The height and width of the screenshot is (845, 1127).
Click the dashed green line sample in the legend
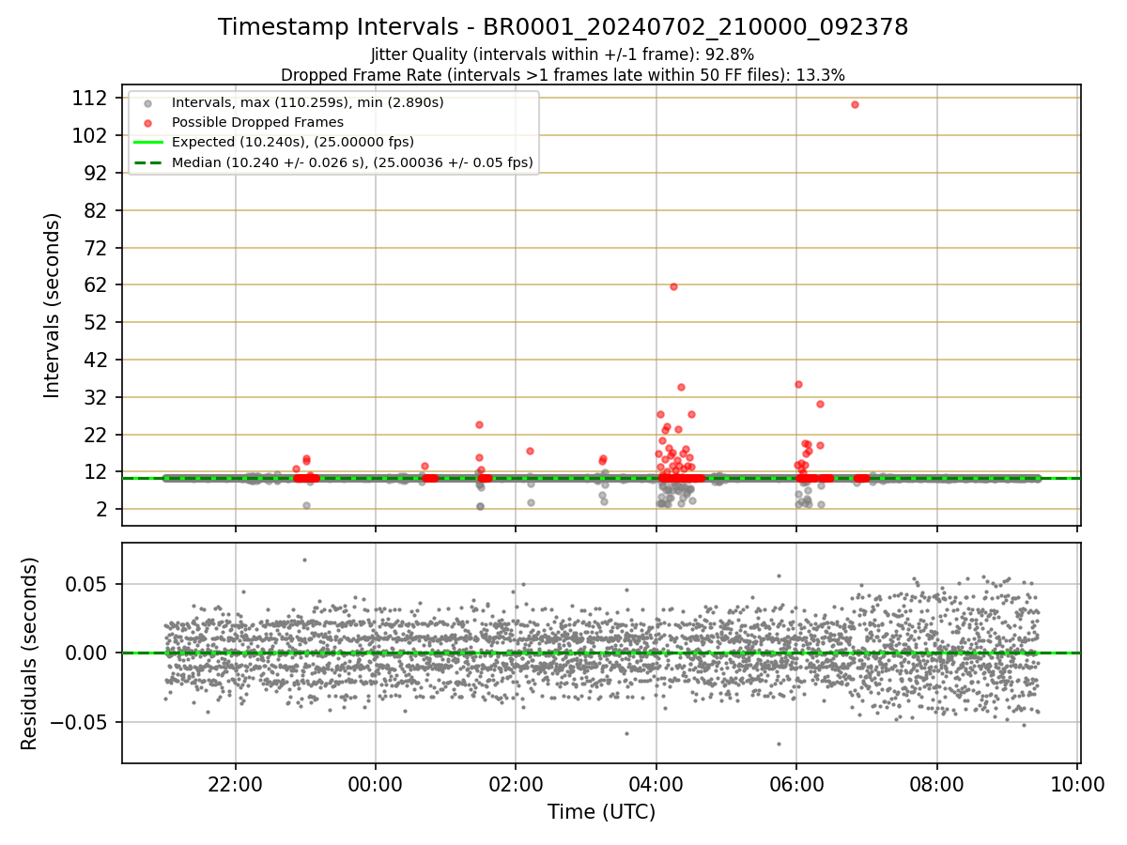147,162
